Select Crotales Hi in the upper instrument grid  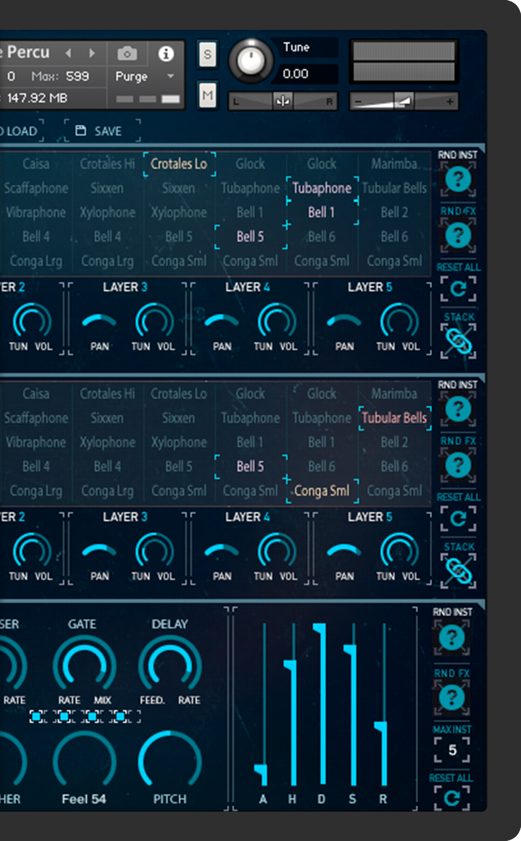click(x=107, y=164)
